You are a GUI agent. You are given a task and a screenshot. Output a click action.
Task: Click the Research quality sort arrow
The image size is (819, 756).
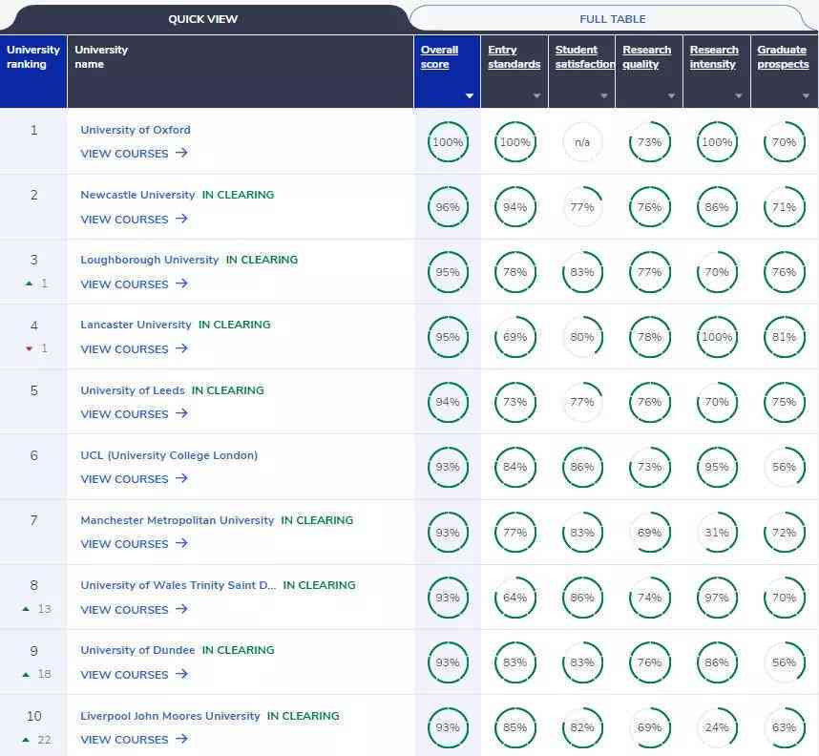671,95
